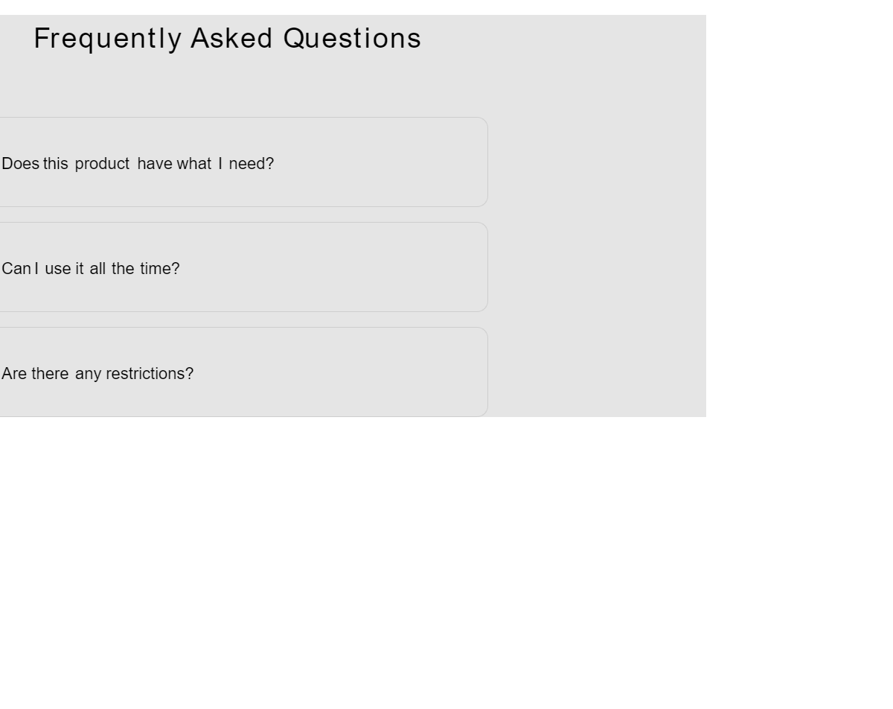Viewport: 893px width, 709px height.
Task: Click the "Are there any restrictions?" text
Action: click(x=97, y=374)
